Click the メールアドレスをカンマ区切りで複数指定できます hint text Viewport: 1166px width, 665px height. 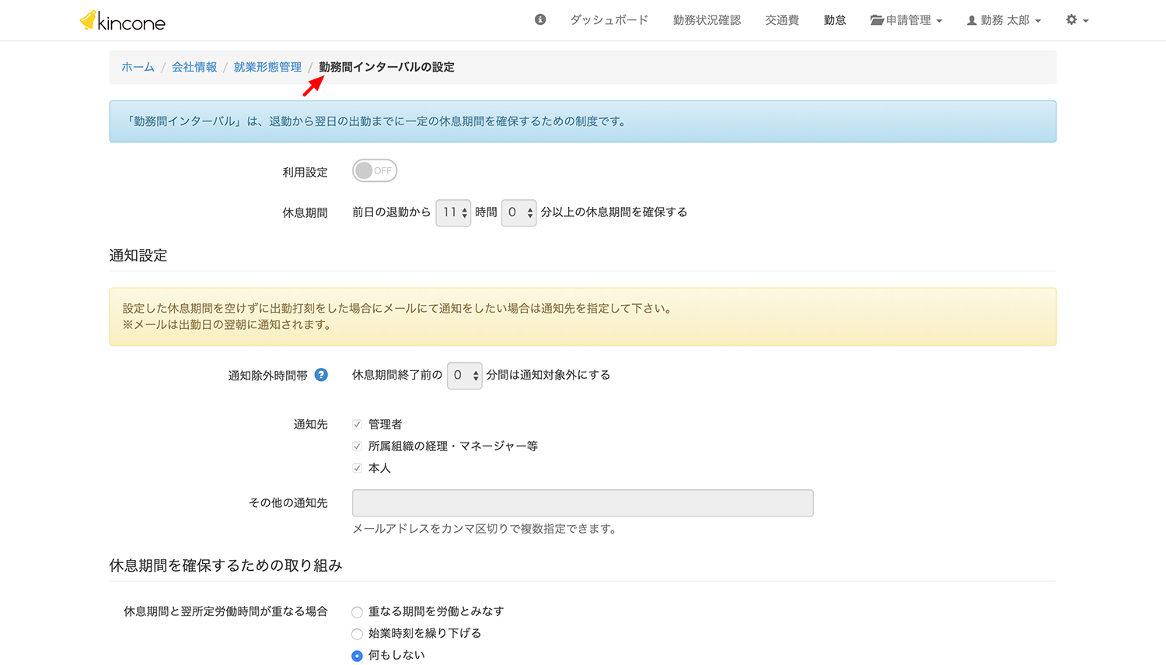point(487,529)
